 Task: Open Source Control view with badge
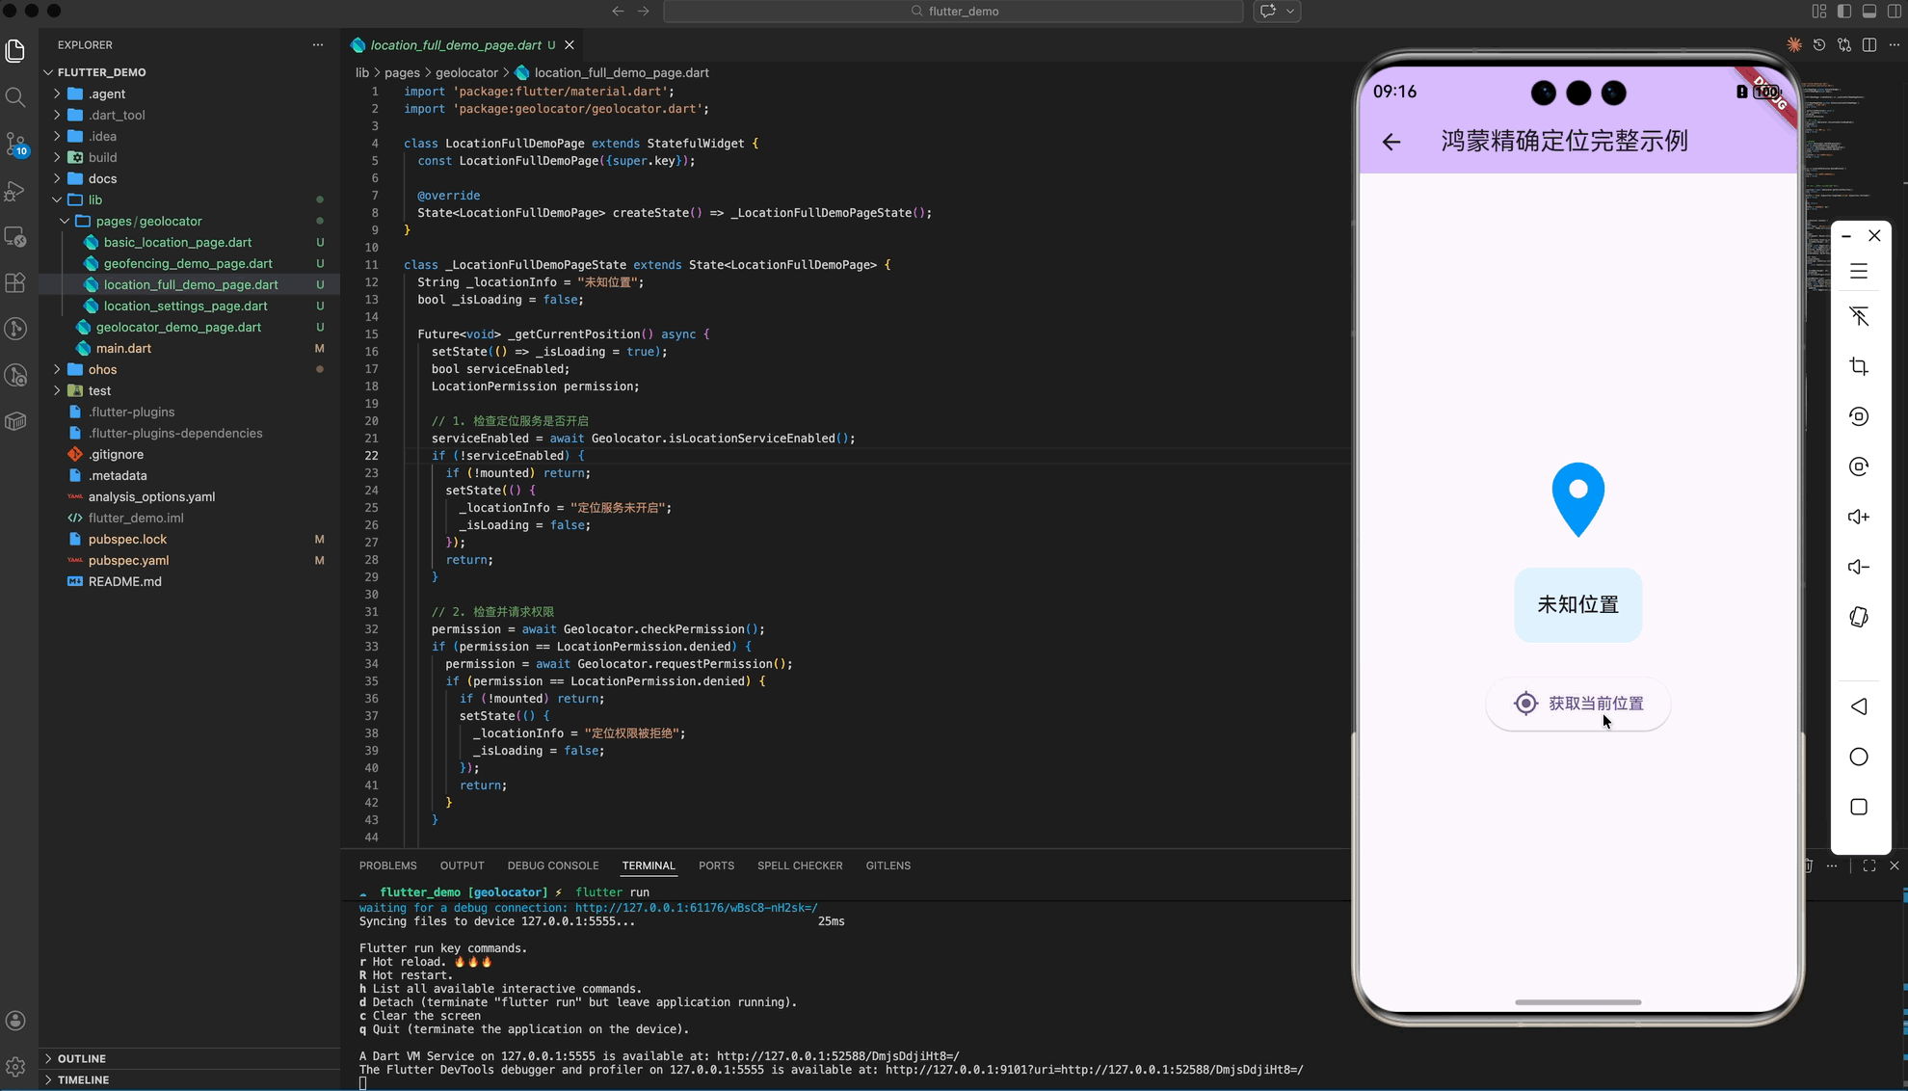pos(15,144)
